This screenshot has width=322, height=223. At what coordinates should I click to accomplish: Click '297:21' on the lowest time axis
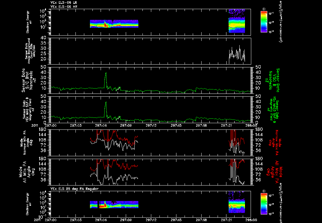click(226, 220)
